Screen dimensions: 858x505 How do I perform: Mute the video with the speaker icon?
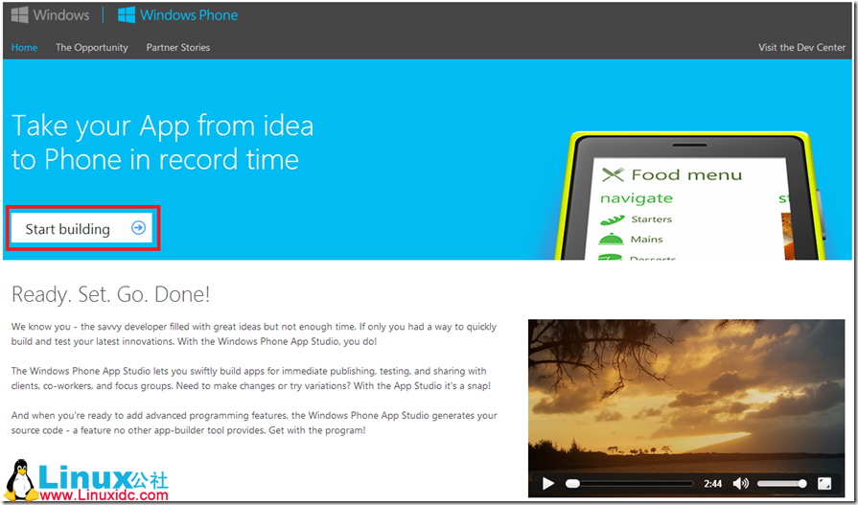tap(741, 484)
